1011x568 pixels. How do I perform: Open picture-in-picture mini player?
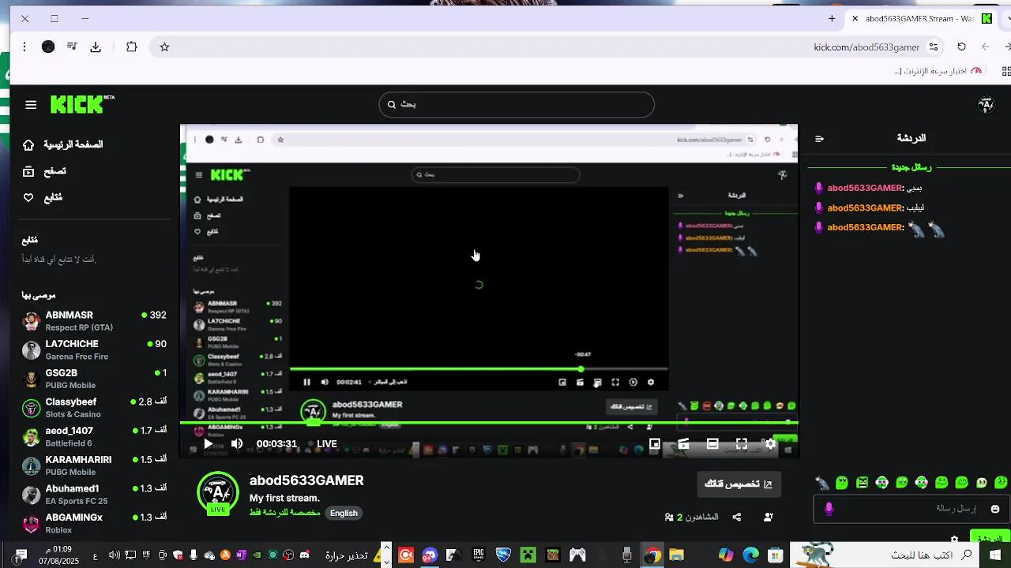tap(655, 444)
